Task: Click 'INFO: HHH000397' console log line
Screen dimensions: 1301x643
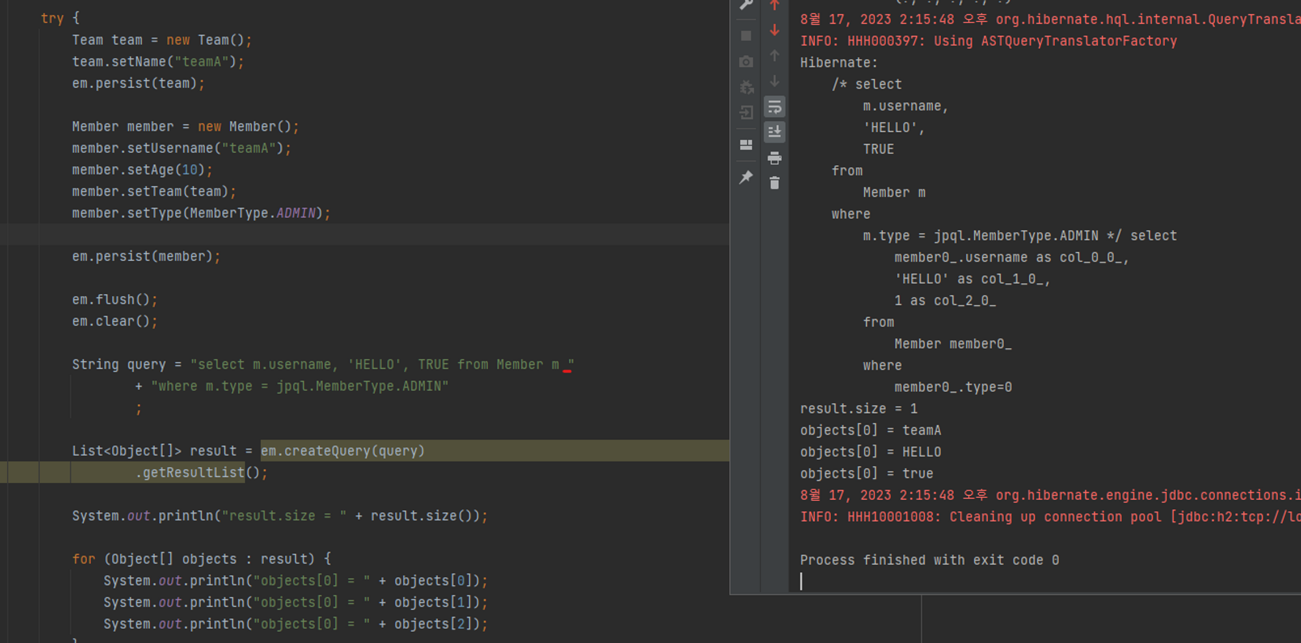Action: (x=988, y=41)
